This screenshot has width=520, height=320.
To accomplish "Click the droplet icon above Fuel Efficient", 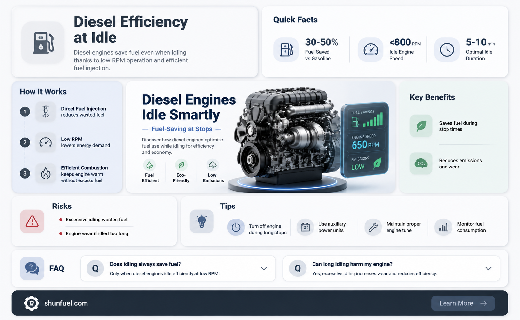I will point(150,165).
